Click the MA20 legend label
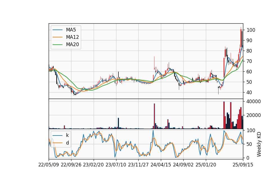Image resolution: width=270 pixels, height=194 pixels. click(x=73, y=44)
